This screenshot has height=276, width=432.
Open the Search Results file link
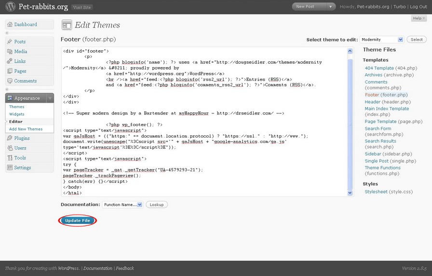pyautogui.click(x=380, y=141)
